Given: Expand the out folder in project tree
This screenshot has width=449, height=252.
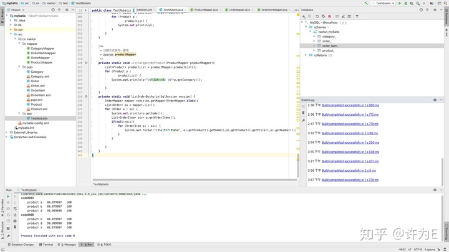Looking at the screenshot, I should [11, 29].
